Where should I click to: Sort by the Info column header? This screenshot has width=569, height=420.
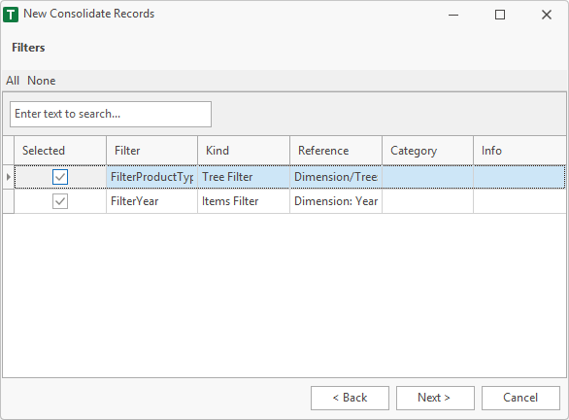coord(519,151)
